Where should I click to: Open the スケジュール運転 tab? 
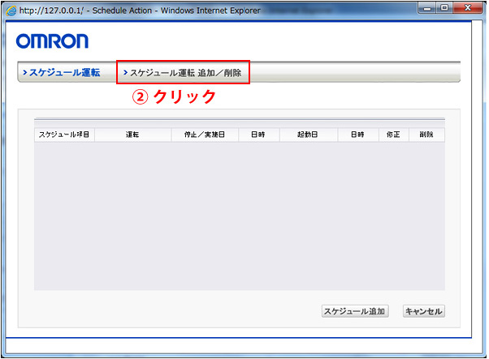click(64, 72)
